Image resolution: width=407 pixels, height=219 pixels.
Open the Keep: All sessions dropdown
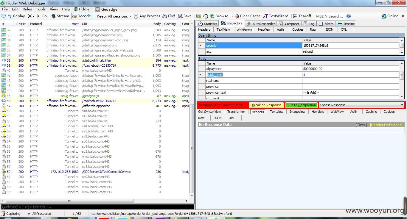pyautogui.click(x=114, y=16)
